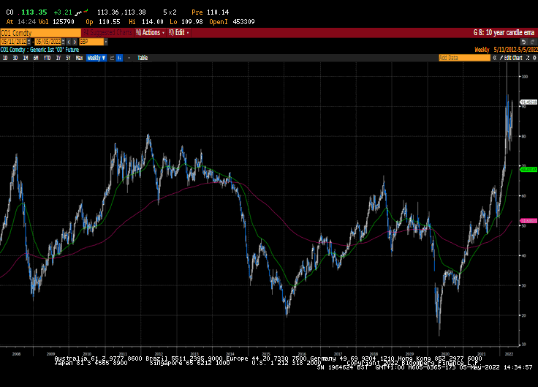The width and height of the screenshot is (538, 387).
Task: Open end date calendar picker
Action: tap(63, 42)
